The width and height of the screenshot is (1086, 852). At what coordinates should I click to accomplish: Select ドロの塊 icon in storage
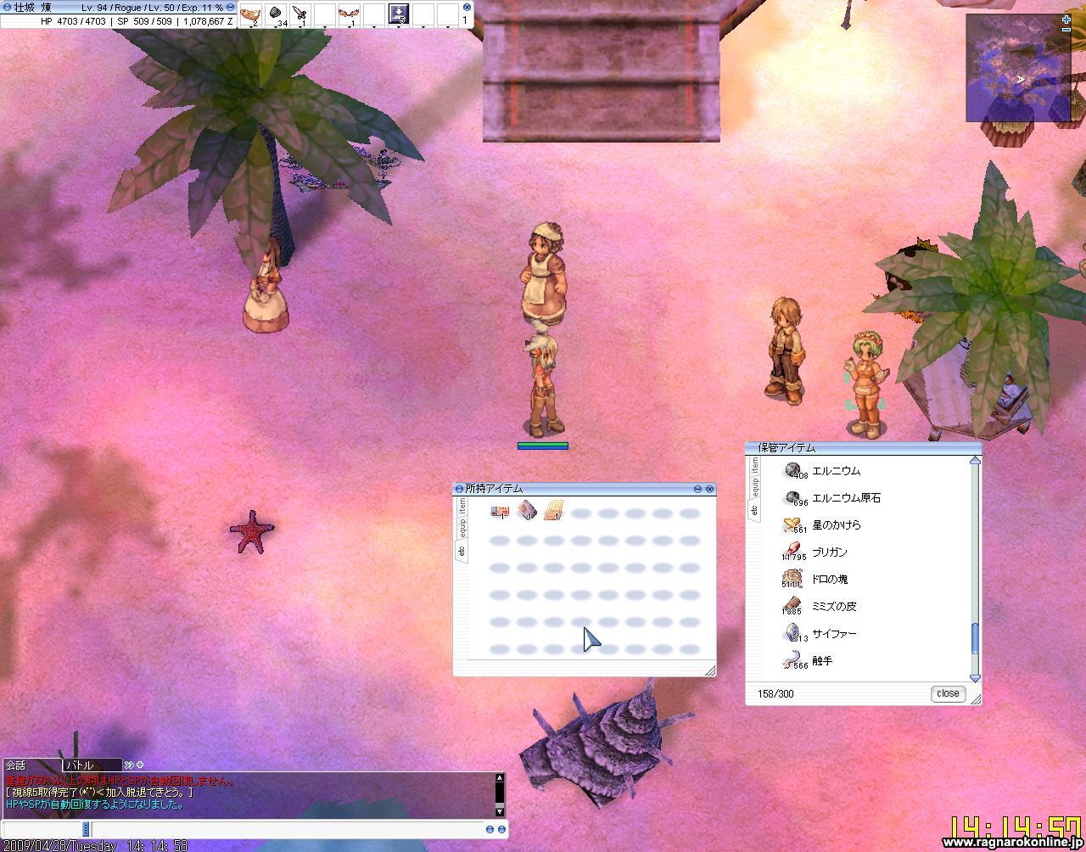tap(792, 579)
